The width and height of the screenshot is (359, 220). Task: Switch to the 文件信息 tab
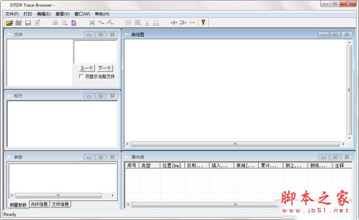tap(60, 204)
